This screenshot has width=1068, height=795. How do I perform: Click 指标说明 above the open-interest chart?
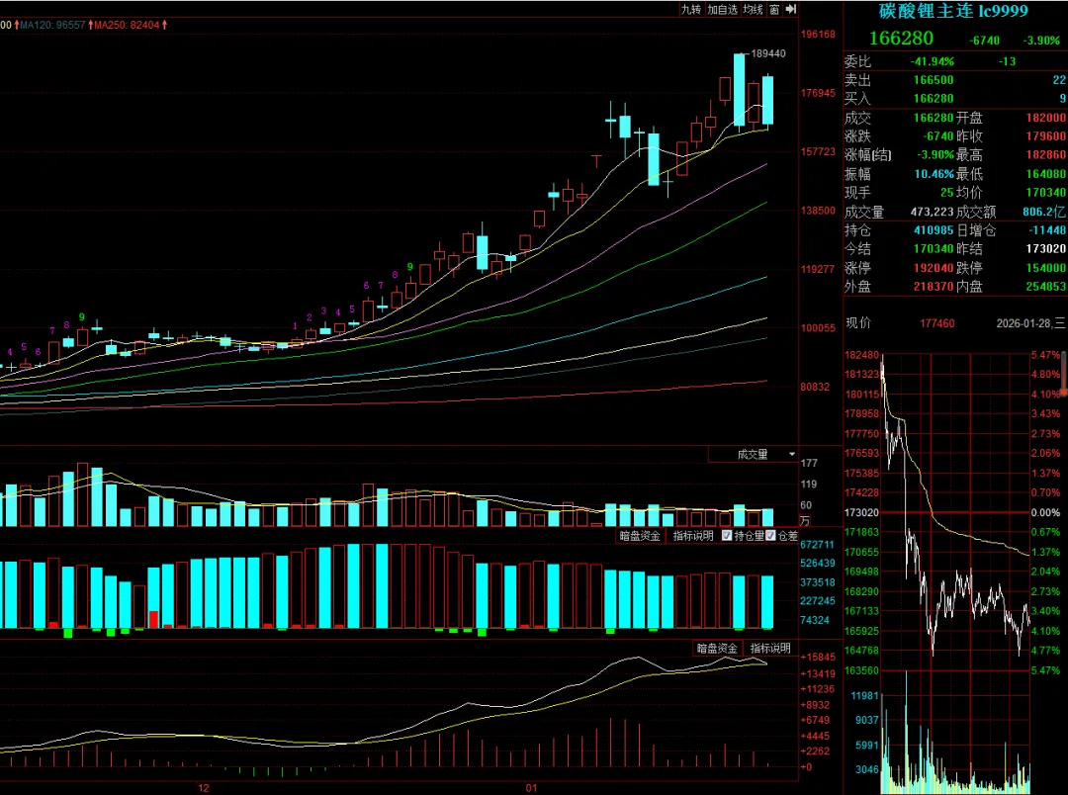click(x=692, y=536)
